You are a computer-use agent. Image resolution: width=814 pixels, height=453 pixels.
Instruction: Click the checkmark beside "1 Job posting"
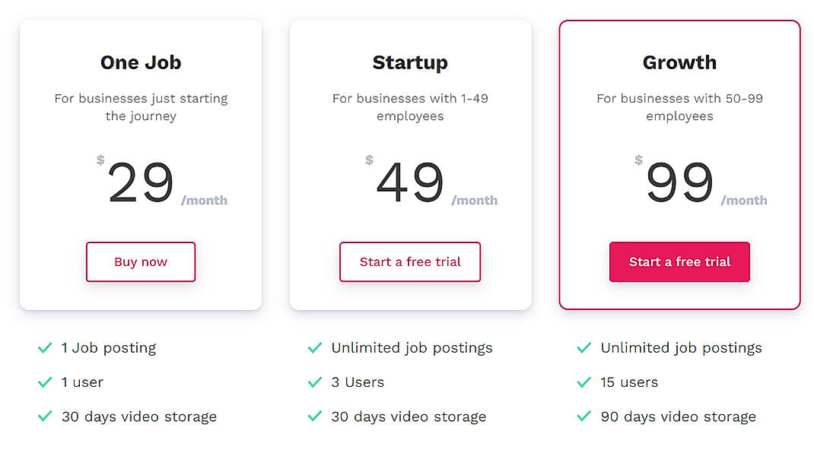click(x=45, y=348)
